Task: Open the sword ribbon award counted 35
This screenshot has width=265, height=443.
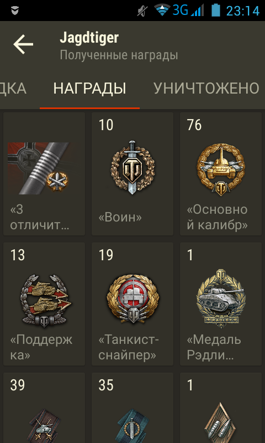Action: [x=132, y=426]
